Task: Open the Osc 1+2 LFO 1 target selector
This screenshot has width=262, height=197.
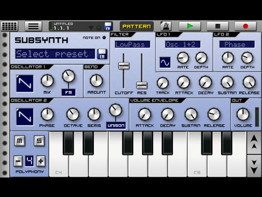Action: coord(183,44)
